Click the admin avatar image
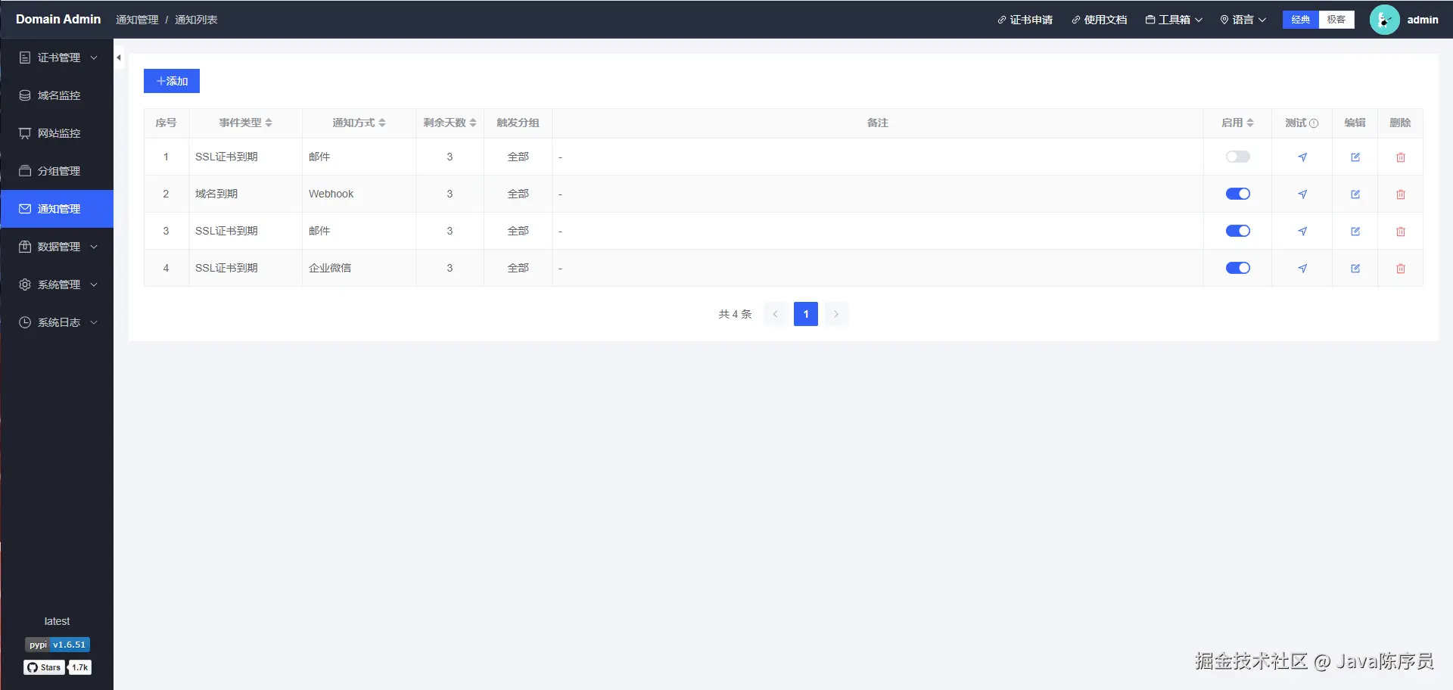1453x690 pixels. point(1384,20)
